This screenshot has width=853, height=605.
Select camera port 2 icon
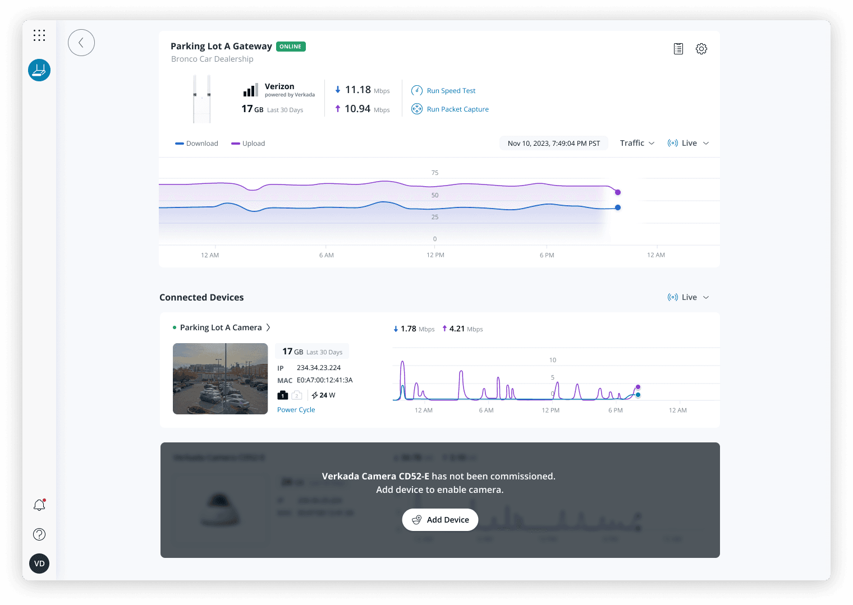[x=297, y=395]
